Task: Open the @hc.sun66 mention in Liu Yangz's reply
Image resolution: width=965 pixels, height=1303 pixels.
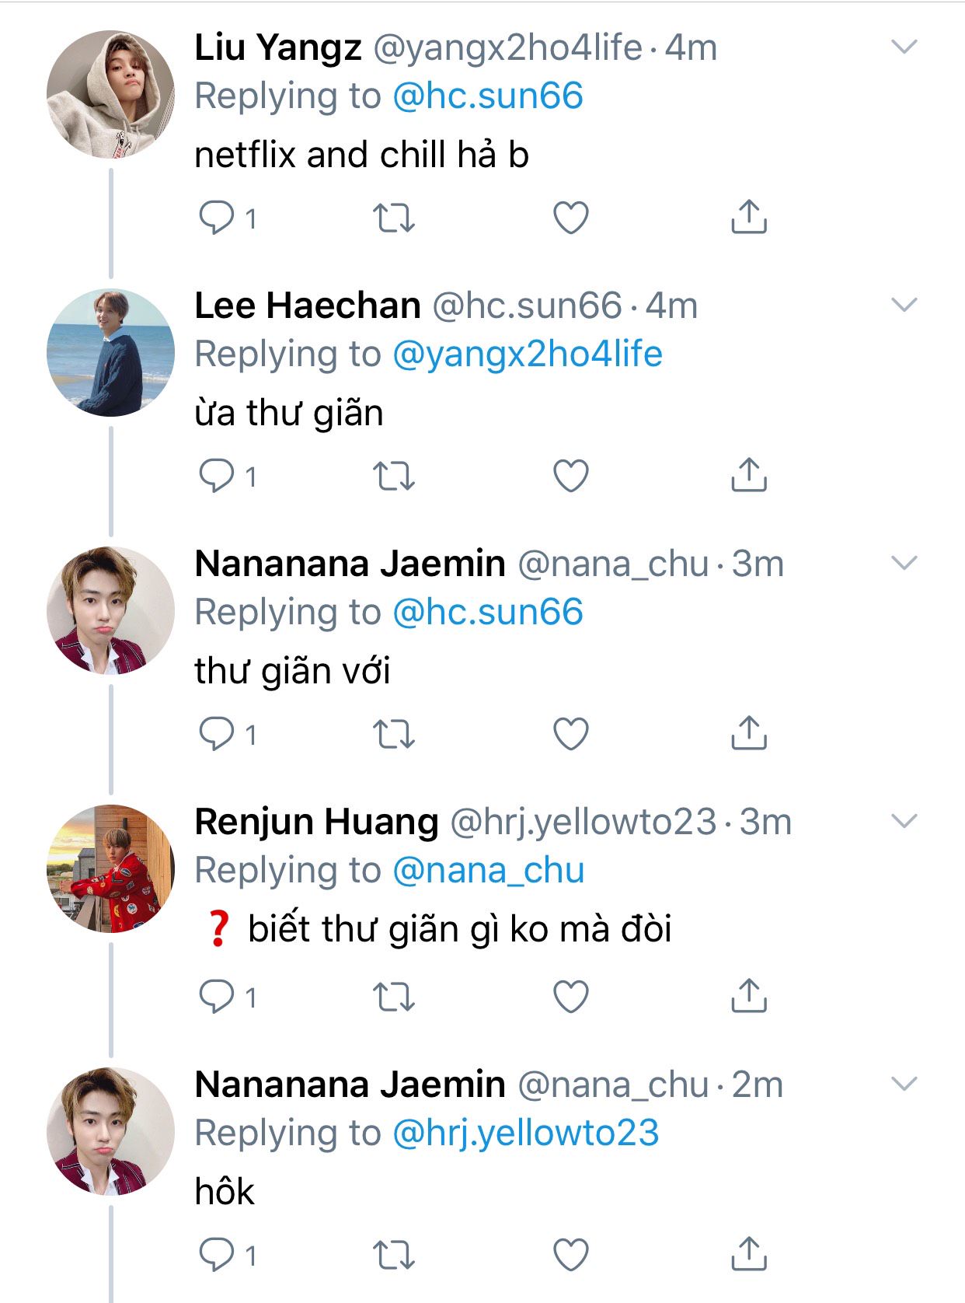Action: tap(488, 96)
